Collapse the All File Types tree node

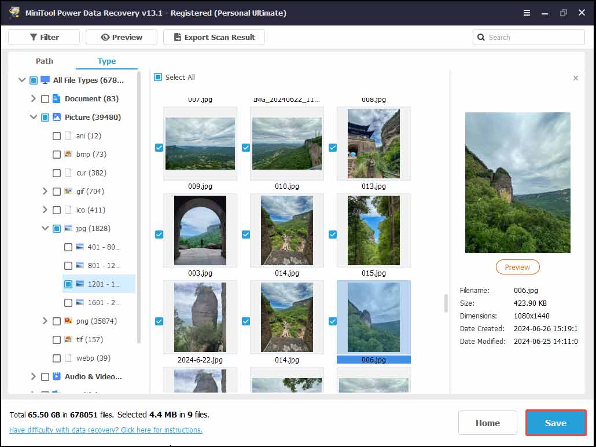pyautogui.click(x=22, y=80)
